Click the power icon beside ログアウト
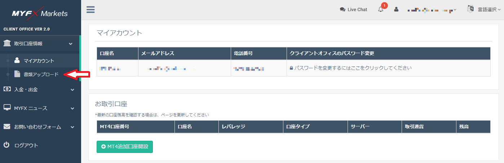Screen dimensions: 504x163 click(6, 145)
